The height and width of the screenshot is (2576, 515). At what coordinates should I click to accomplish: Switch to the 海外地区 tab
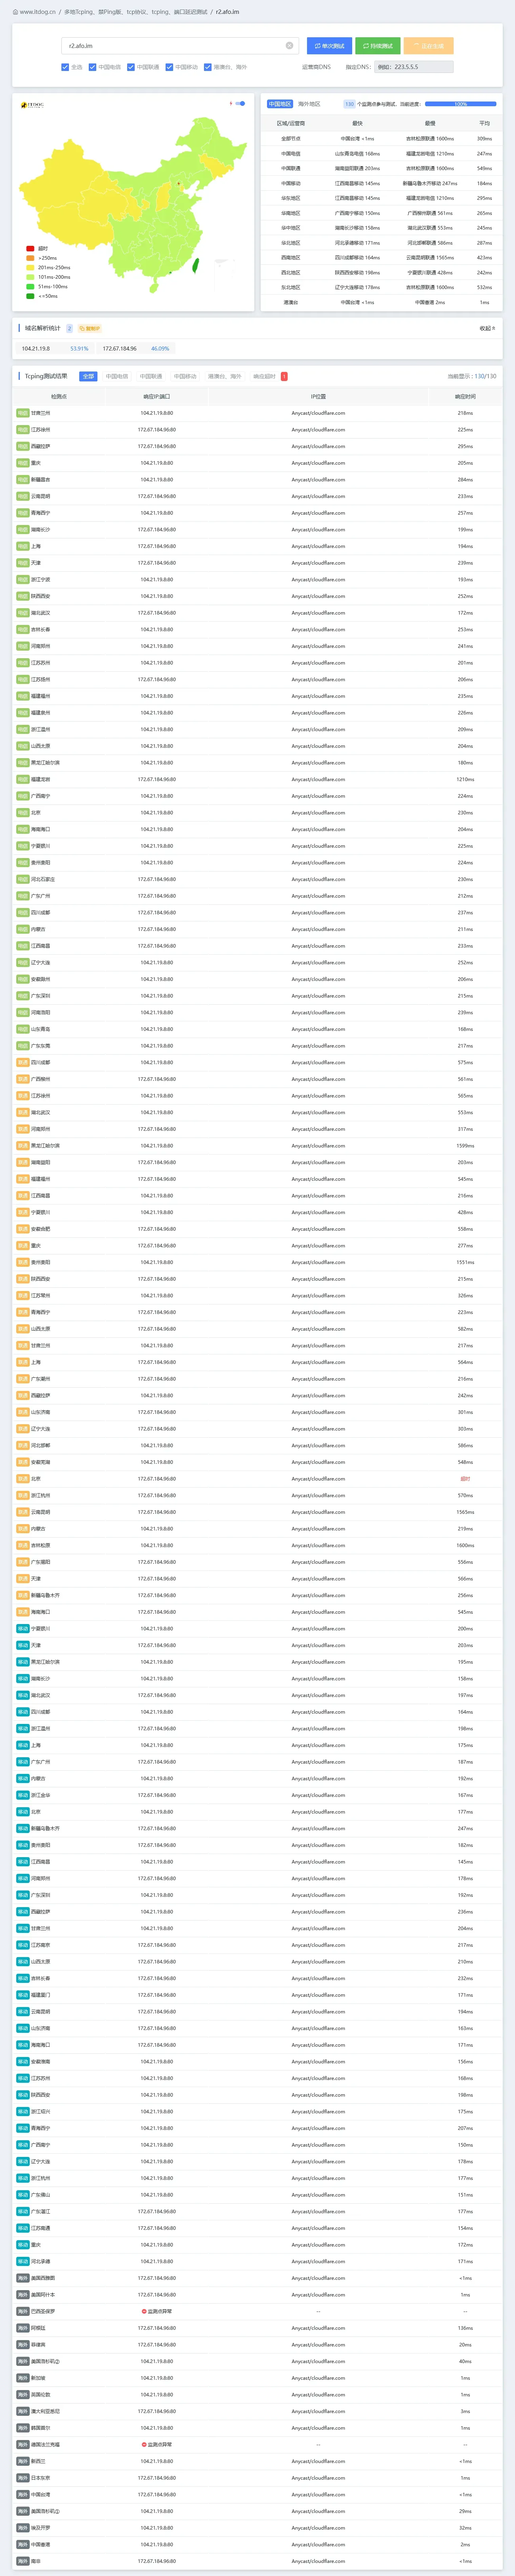click(x=309, y=104)
